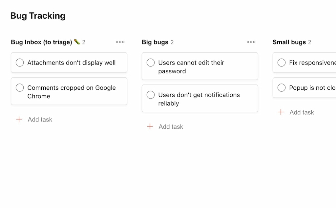Viewport: 336px width, 208px height.
Task: Mark Users don't get notifications reliably as done
Action: (x=151, y=95)
